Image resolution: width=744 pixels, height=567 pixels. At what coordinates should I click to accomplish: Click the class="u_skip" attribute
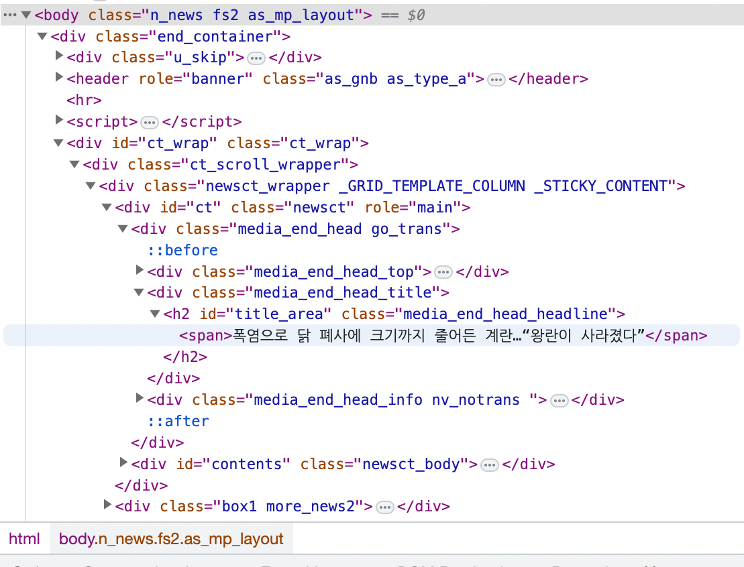(174, 58)
